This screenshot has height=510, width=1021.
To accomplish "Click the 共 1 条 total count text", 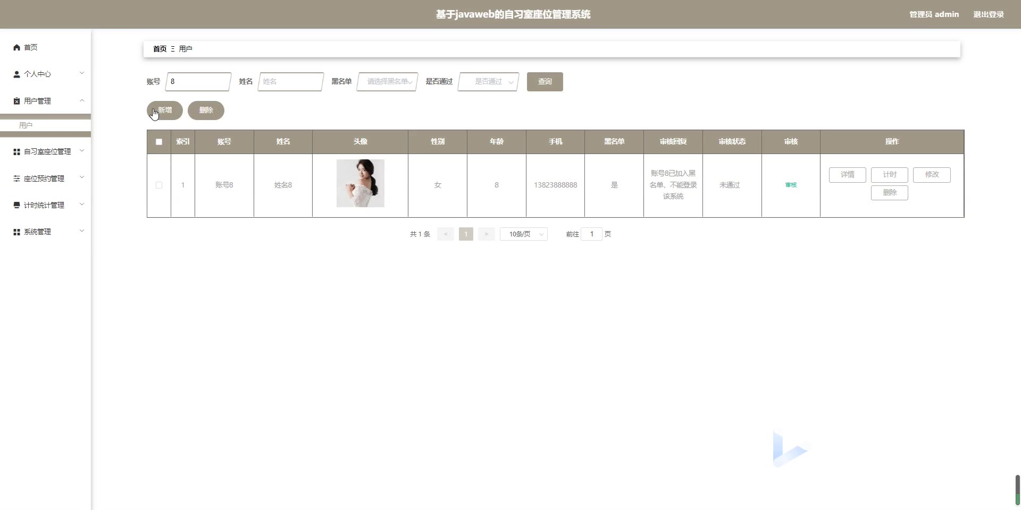I will 420,234.
